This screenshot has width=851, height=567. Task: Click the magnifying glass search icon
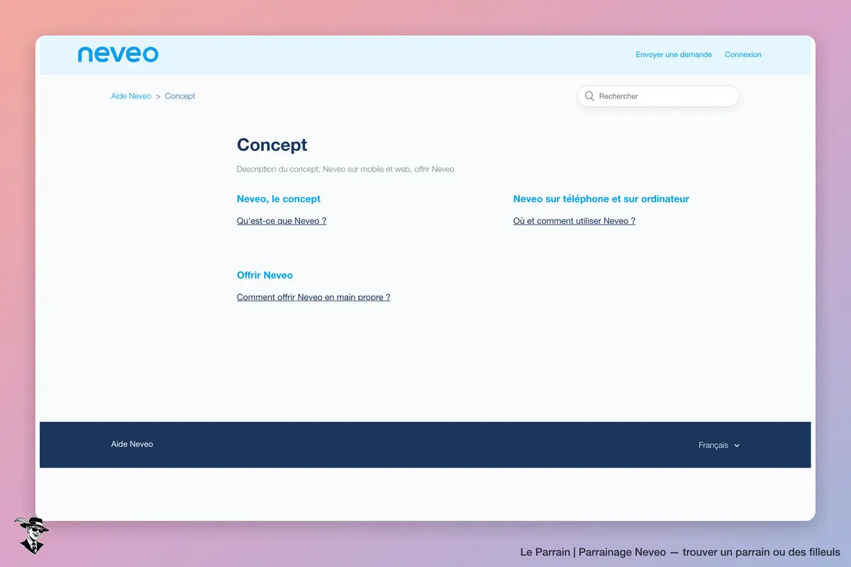589,96
